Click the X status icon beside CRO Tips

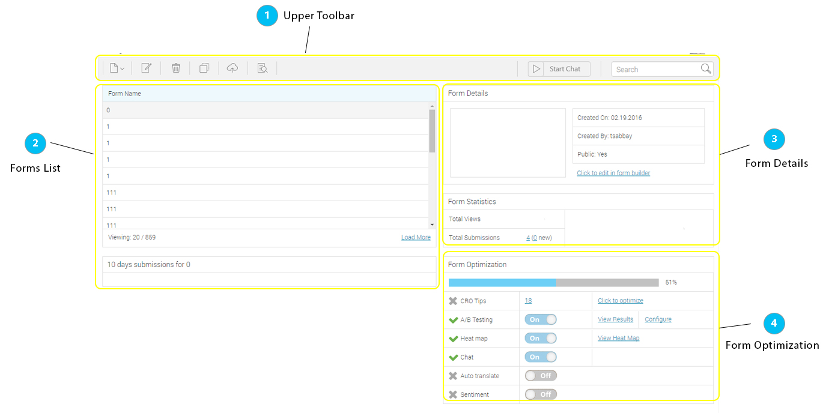(453, 301)
